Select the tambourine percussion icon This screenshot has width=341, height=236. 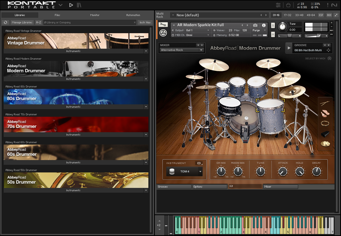[325, 123]
